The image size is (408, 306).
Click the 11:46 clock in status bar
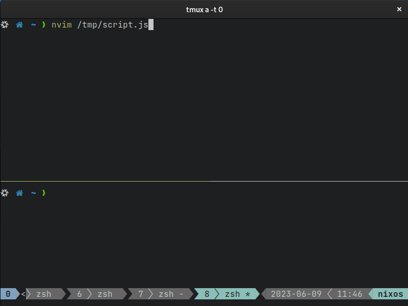(349, 294)
